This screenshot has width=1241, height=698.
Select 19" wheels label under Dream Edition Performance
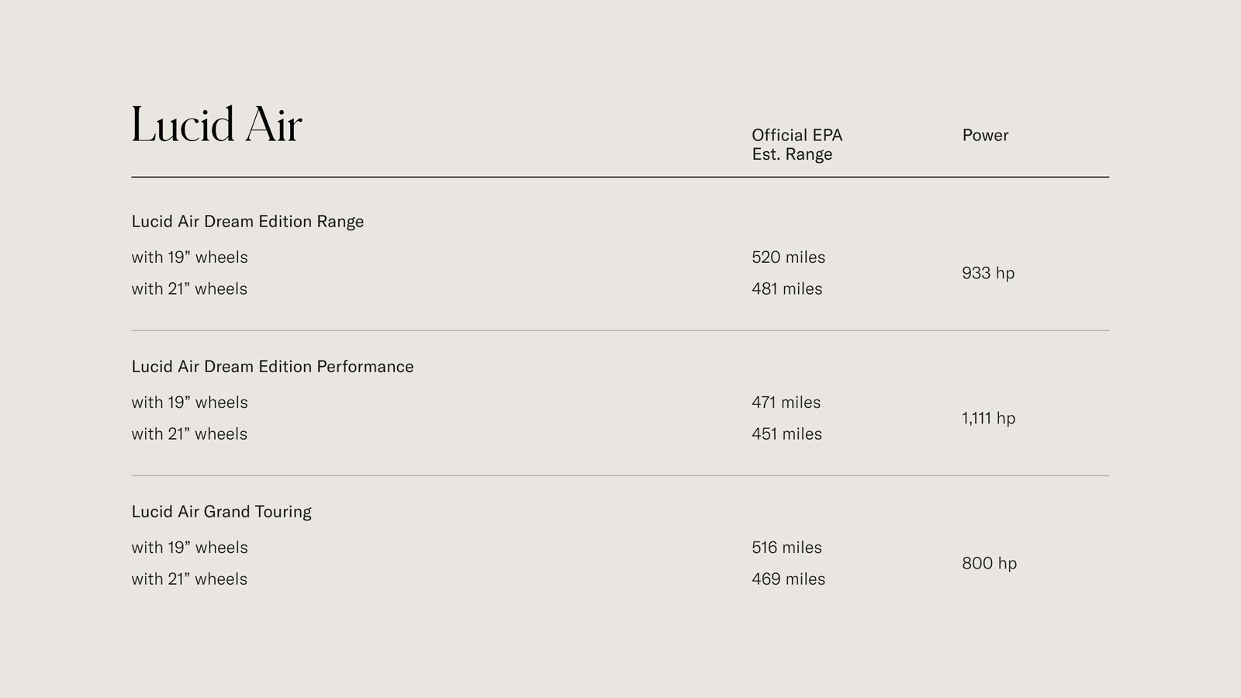(x=189, y=403)
